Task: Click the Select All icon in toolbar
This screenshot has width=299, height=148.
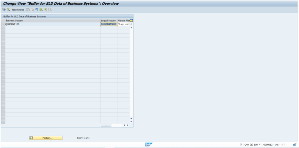Action: 41,10
